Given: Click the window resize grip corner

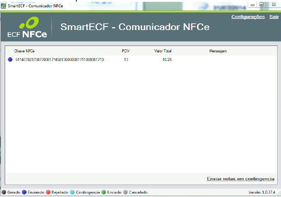Looking at the screenshot, I should (x=279, y=193).
